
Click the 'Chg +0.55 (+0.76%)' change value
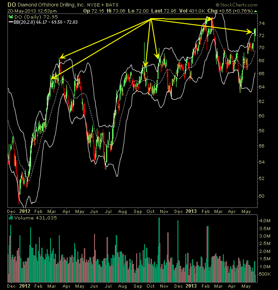click(x=230, y=11)
